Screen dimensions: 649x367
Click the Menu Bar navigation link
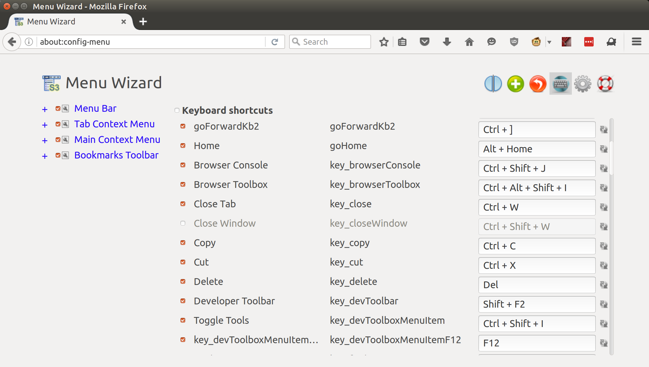[96, 108]
